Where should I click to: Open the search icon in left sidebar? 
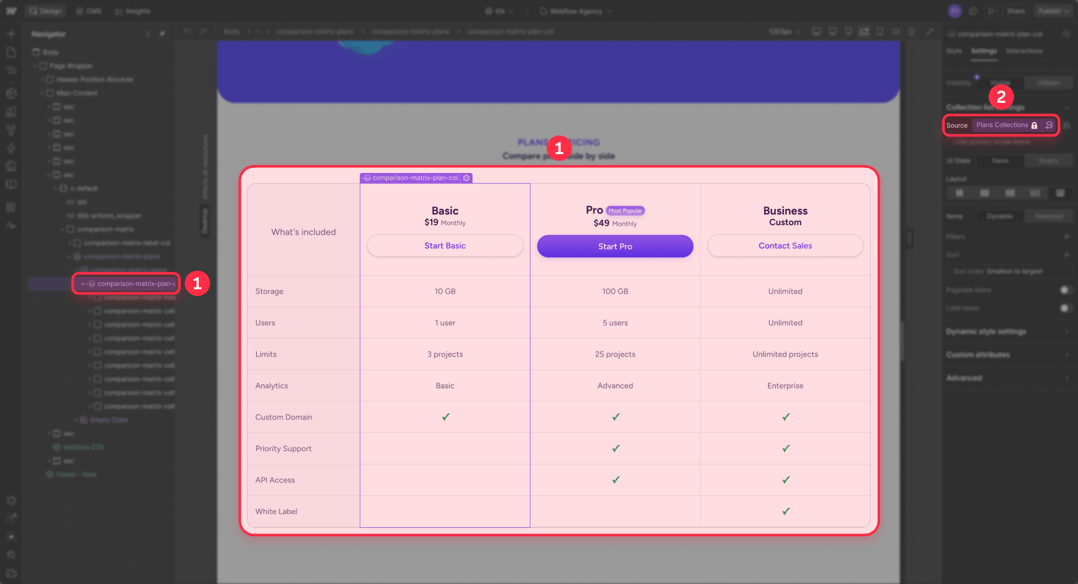point(11,555)
